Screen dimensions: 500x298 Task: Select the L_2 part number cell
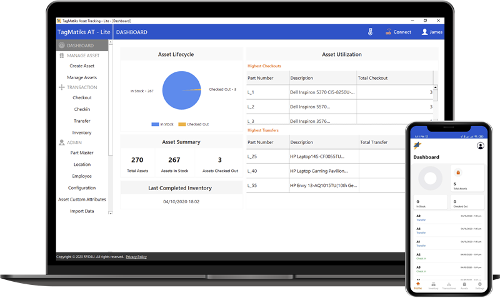point(267,107)
